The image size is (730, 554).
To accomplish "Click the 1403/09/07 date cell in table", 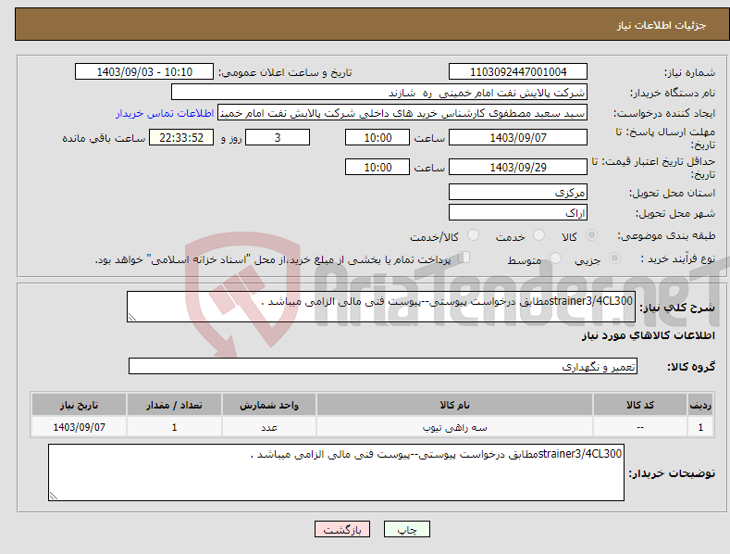I will pos(80,427).
